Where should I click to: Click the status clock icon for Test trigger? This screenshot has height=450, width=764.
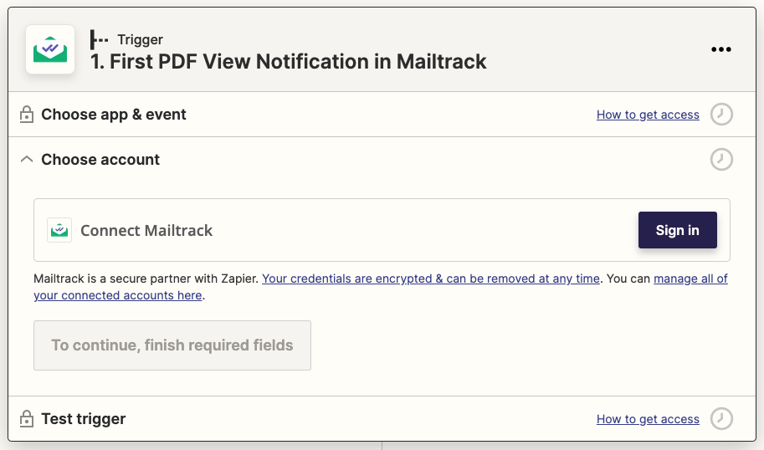tap(721, 419)
